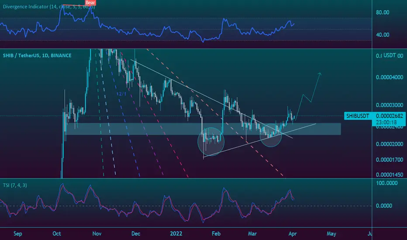Click the Mar label on time axis
Screen dimensions: 407x240
(x=252, y=234)
